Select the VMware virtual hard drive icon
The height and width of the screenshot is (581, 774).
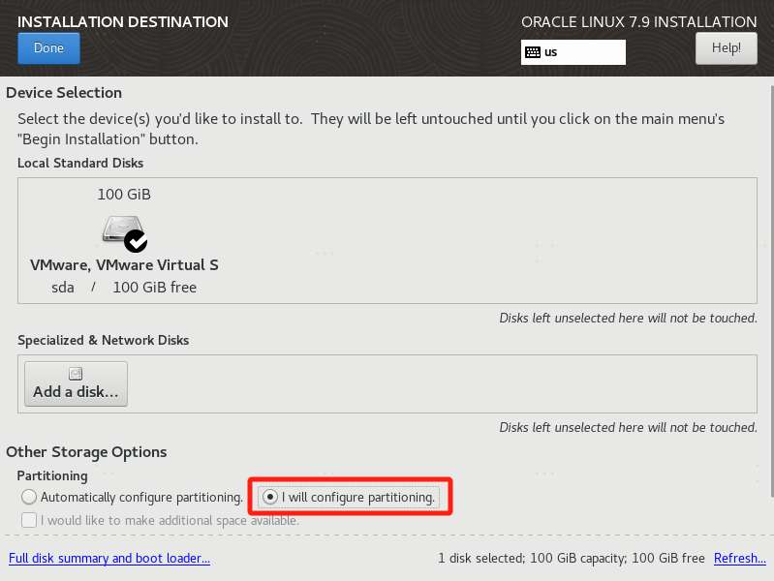pyautogui.click(x=122, y=229)
